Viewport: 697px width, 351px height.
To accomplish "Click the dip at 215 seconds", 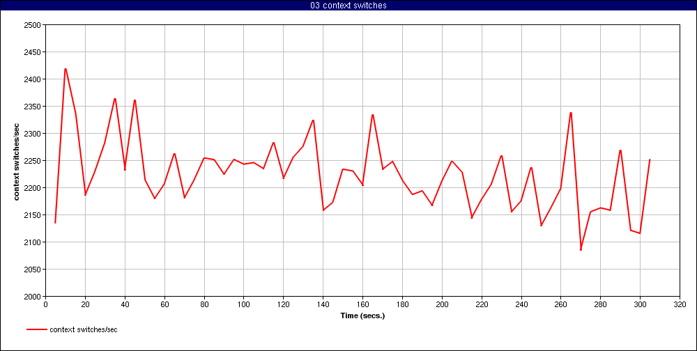I will 472,218.
